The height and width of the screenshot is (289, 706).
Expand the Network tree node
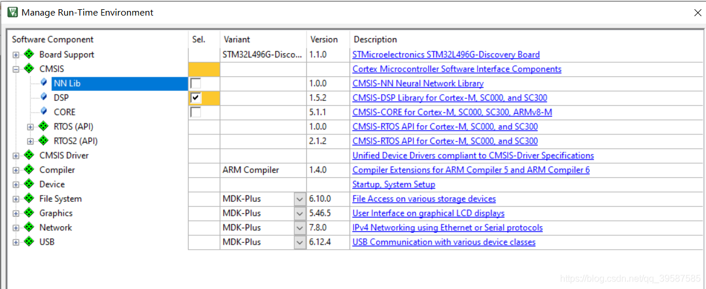[x=16, y=228]
